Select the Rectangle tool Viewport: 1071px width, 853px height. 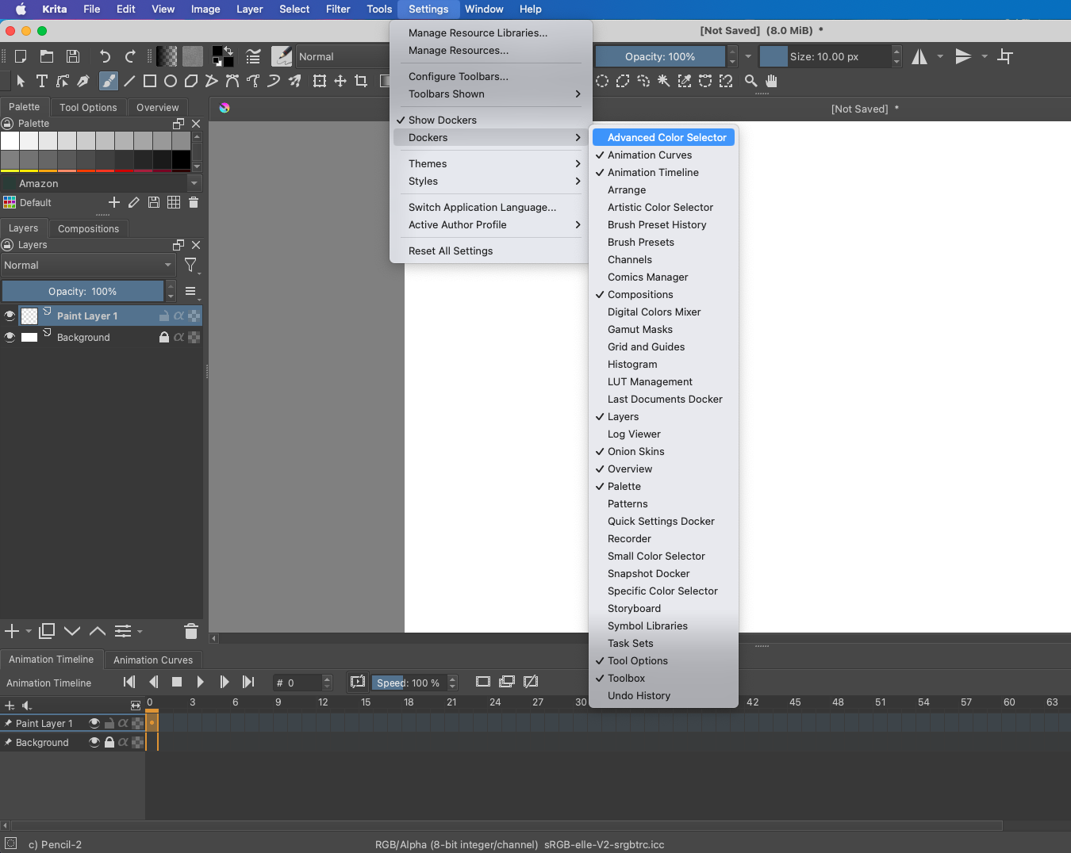(149, 81)
